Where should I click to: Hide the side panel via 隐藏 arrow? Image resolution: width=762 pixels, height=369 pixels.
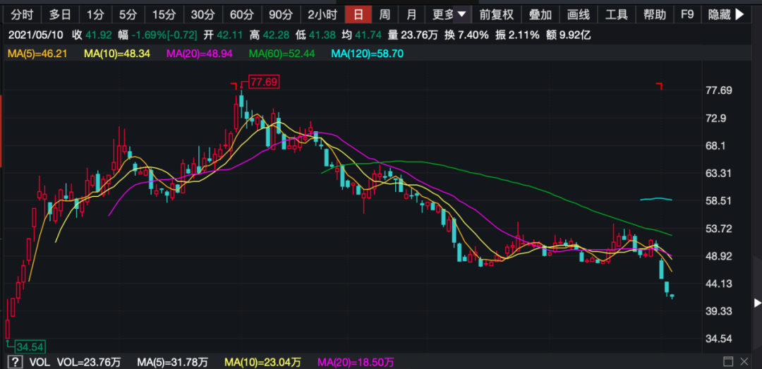(726, 14)
